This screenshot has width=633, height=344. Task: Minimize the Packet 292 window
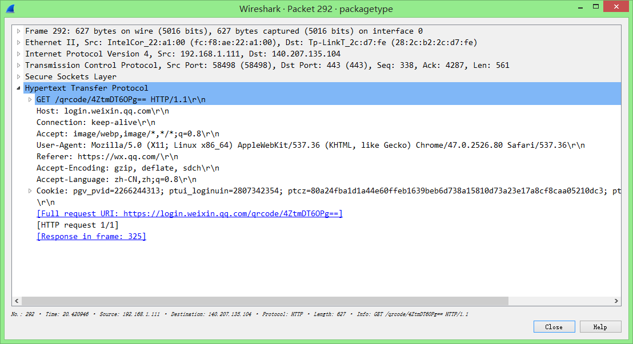click(580, 7)
